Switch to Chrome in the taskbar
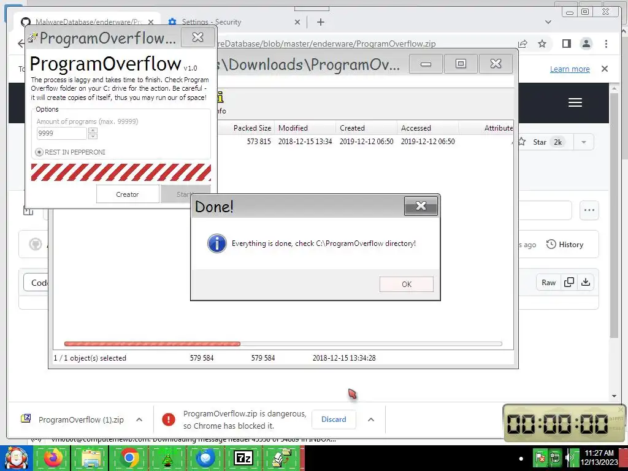Image resolution: width=628 pixels, height=471 pixels. [129, 458]
